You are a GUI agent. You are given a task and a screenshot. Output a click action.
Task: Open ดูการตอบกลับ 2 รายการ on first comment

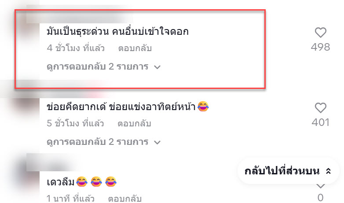coord(103,66)
